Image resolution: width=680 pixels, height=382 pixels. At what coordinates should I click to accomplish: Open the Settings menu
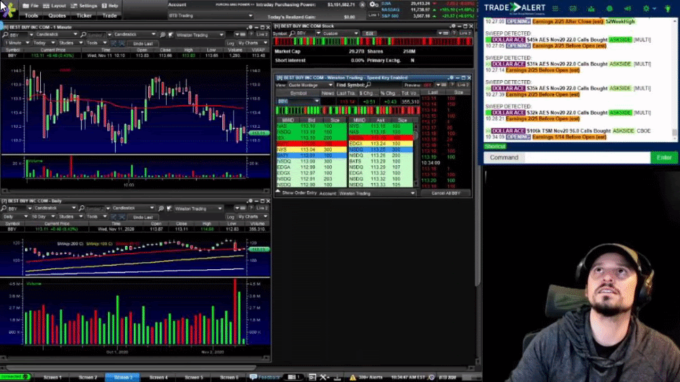tap(84, 5)
